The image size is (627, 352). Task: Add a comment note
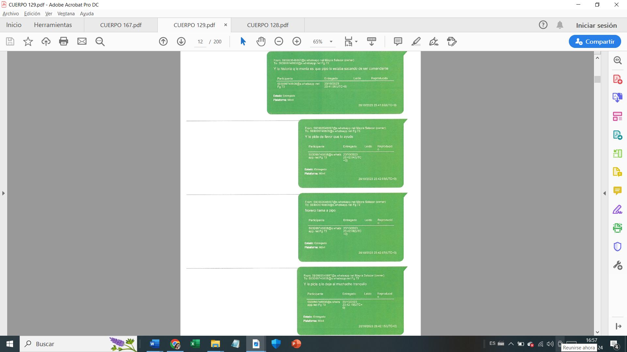398,41
